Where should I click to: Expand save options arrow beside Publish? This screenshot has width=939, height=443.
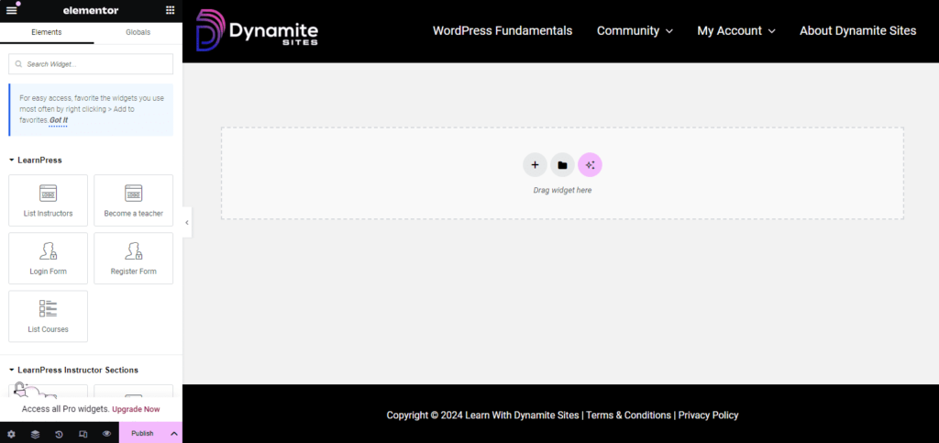[x=173, y=433]
